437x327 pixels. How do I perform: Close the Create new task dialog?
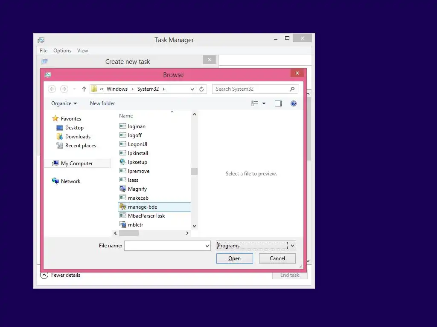209,60
